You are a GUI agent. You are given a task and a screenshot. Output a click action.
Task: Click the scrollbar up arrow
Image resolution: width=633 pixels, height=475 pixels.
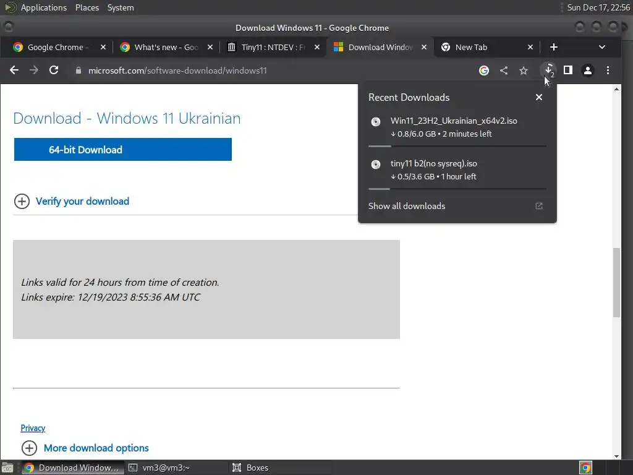(616, 89)
